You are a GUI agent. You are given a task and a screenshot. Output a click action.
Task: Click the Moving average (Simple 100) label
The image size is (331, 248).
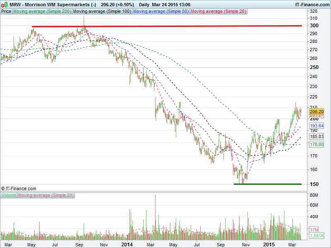(x=102, y=12)
